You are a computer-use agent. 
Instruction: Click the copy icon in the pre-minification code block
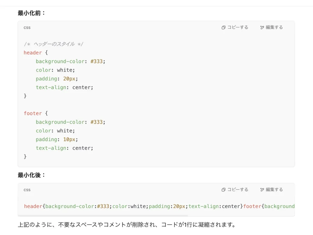[223, 28]
